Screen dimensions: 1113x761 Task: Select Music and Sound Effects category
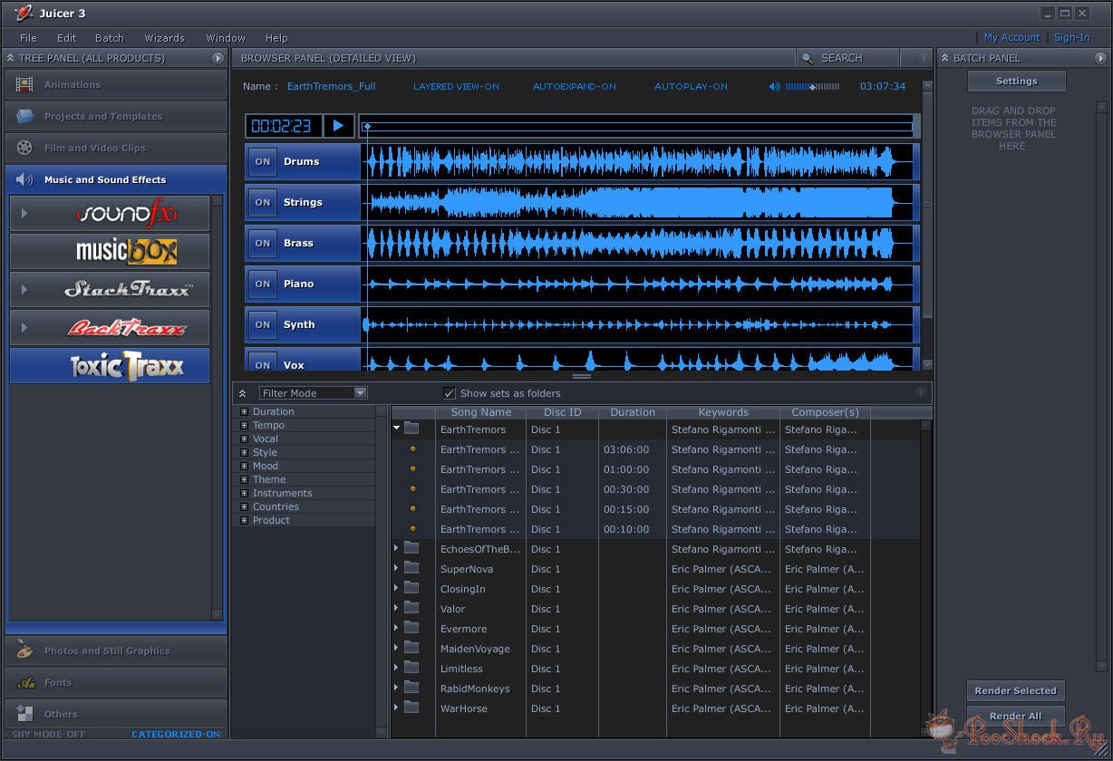(116, 179)
